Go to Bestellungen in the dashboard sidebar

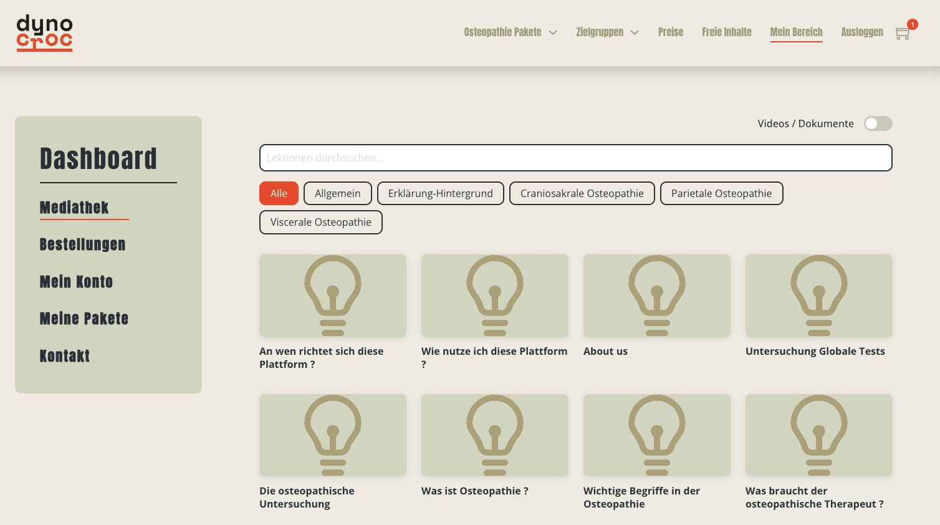[82, 244]
